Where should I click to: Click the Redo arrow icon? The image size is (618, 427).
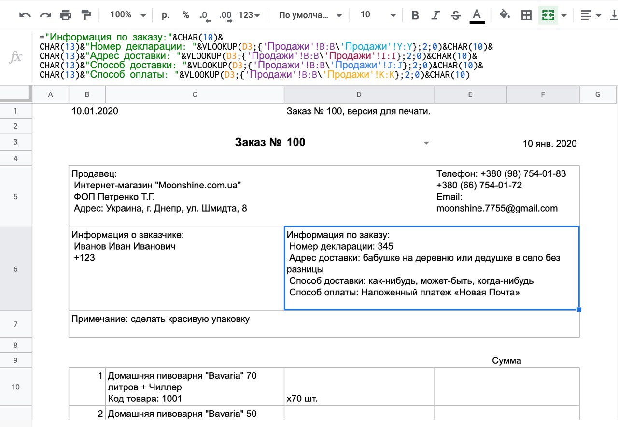point(45,15)
